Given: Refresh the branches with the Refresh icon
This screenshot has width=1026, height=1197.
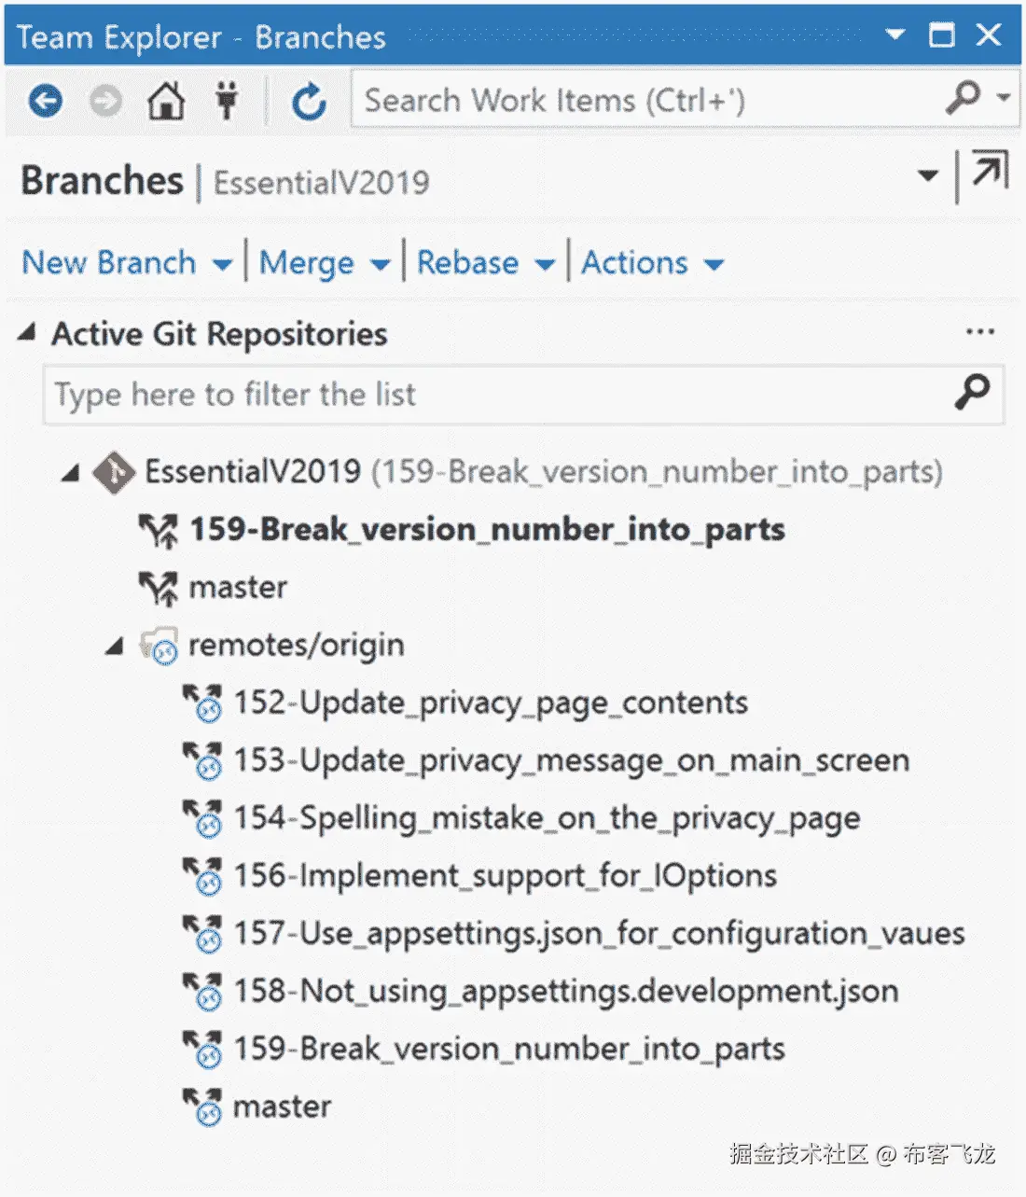Looking at the screenshot, I should pyautogui.click(x=309, y=101).
